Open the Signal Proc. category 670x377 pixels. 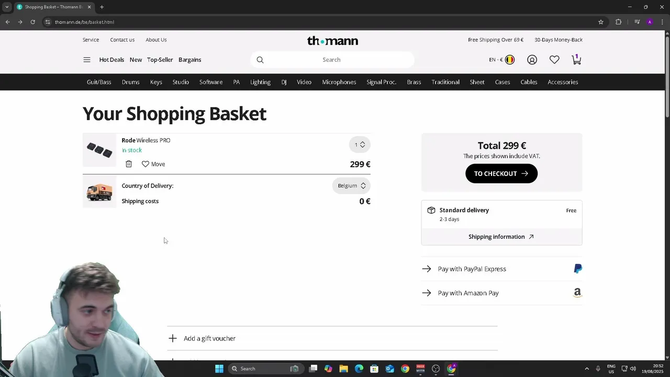(x=381, y=82)
